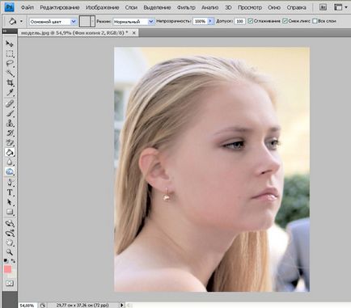Reset default foreground and background colors
Image resolution: width=351 pixels, height=308 pixels.
(6, 261)
